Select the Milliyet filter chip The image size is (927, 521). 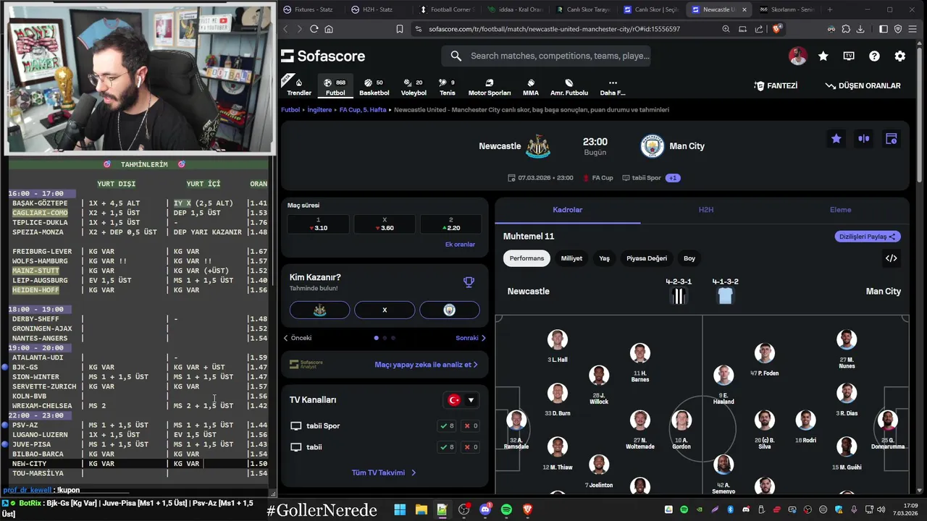571,258
